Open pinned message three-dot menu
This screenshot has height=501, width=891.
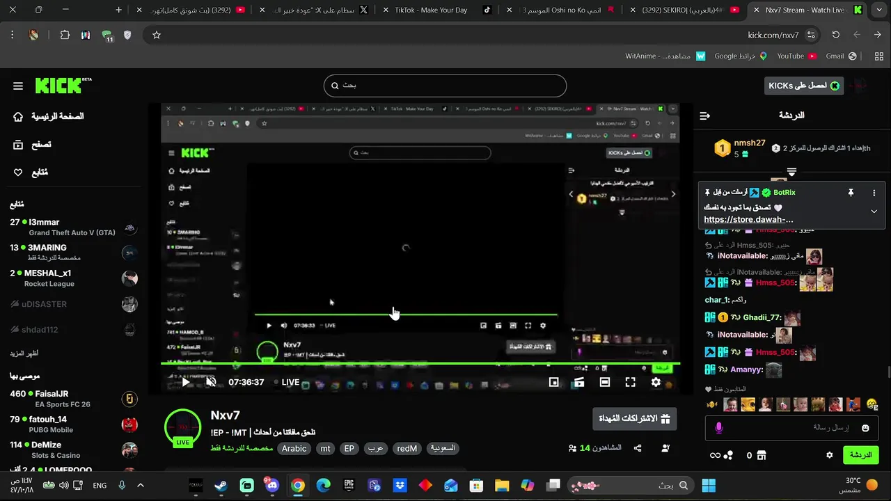[x=874, y=193]
